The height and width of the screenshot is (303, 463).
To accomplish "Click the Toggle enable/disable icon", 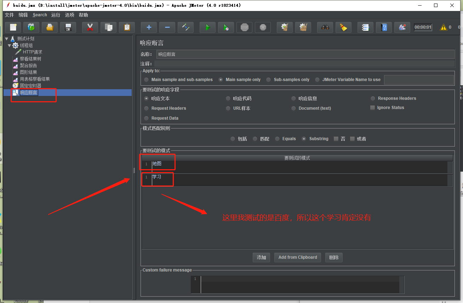I will (186, 27).
